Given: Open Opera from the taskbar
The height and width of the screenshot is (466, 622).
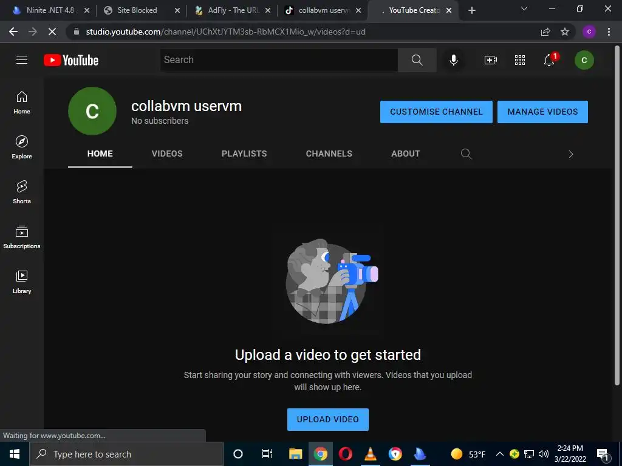Looking at the screenshot, I should (x=346, y=454).
